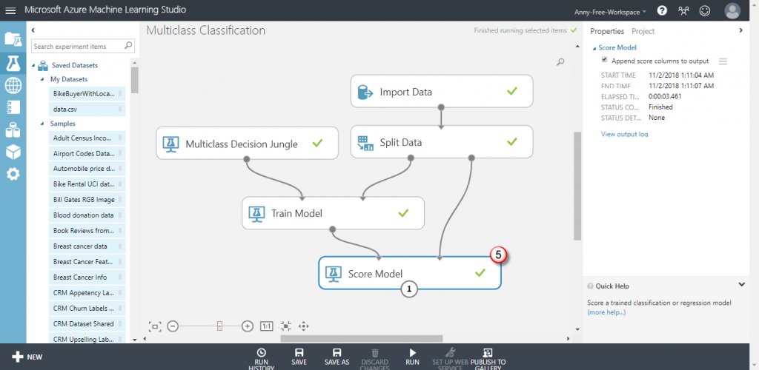The height and width of the screenshot is (370, 759).
Task: Select the Train Model module
Action: click(x=333, y=213)
